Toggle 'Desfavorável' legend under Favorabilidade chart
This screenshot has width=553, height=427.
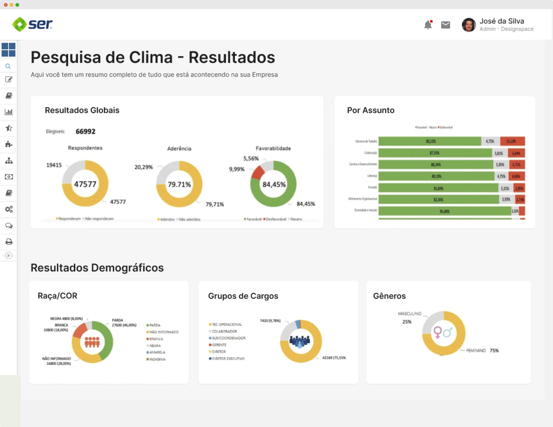[275, 219]
